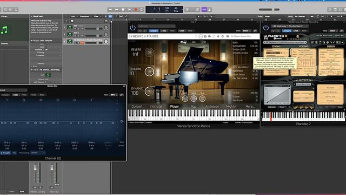Toggle Cycle mode in the transport
The image size is (346, 195).
tap(142, 10)
